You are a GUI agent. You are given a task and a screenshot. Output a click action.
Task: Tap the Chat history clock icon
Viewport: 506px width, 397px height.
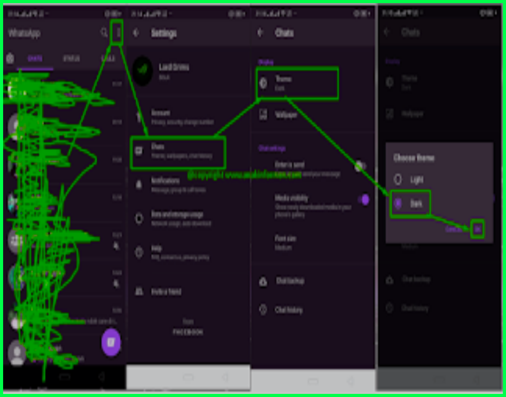(264, 309)
